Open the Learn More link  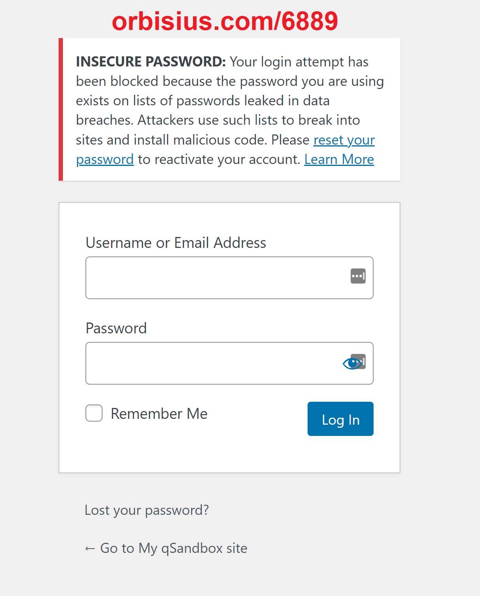click(x=339, y=159)
